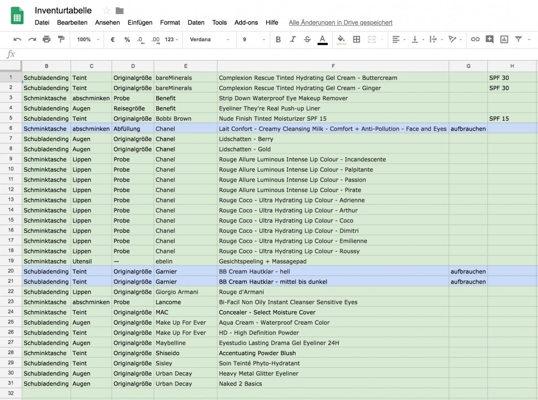The height and width of the screenshot is (400, 538).
Task: Format the cell as percent
Action: [127, 39]
